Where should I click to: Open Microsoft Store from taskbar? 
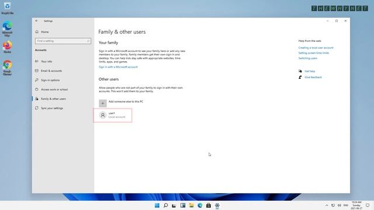click(x=209, y=205)
